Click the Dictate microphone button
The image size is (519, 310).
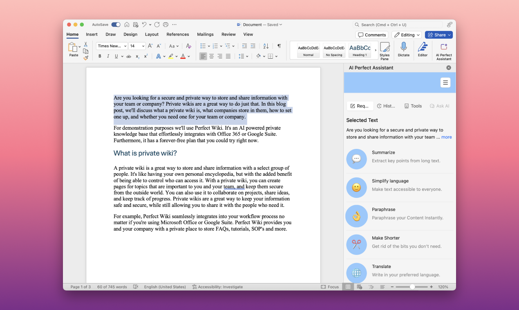[404, 50]
